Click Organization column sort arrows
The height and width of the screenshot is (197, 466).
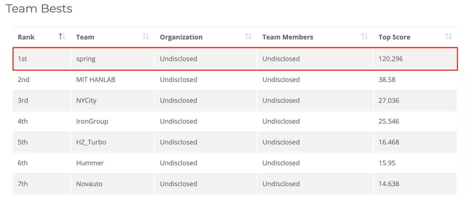248,37
